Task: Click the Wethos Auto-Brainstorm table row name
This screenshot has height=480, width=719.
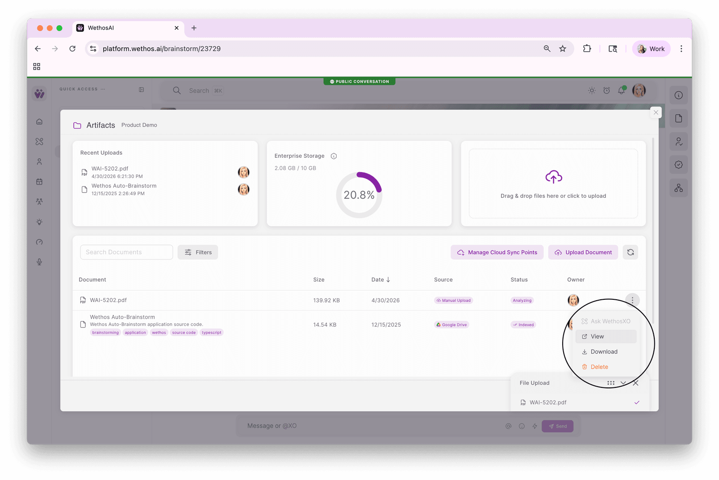Action: (122, 317)
